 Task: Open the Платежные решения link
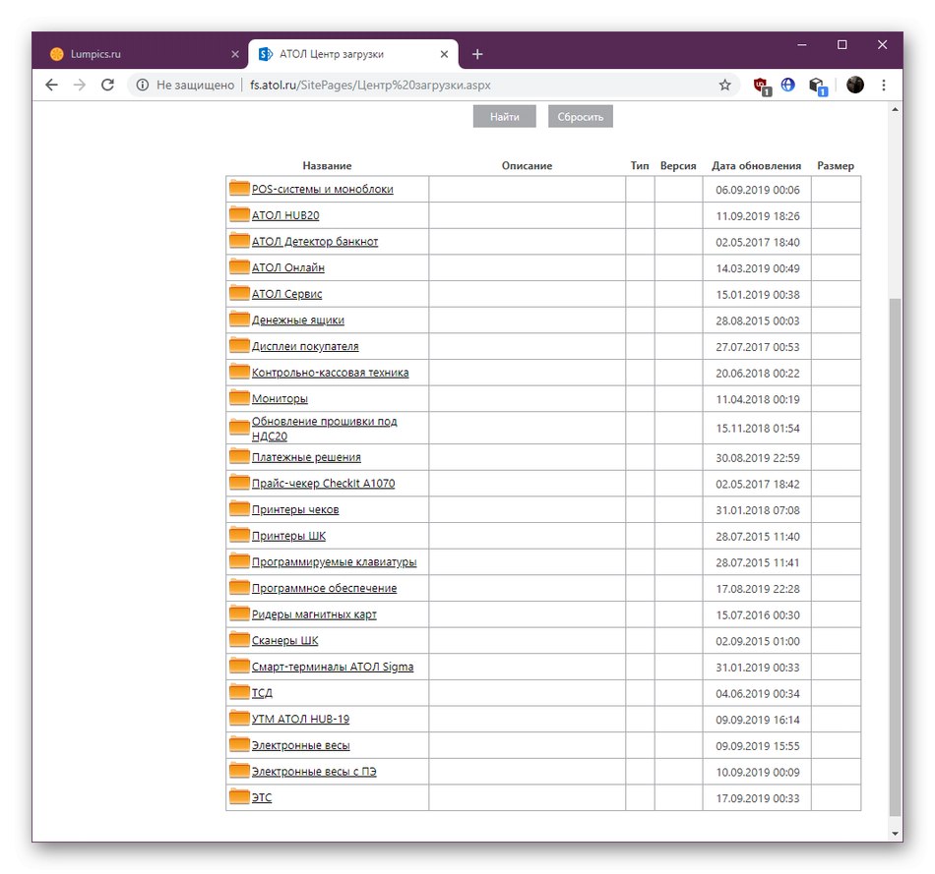[x=306, y=457]
